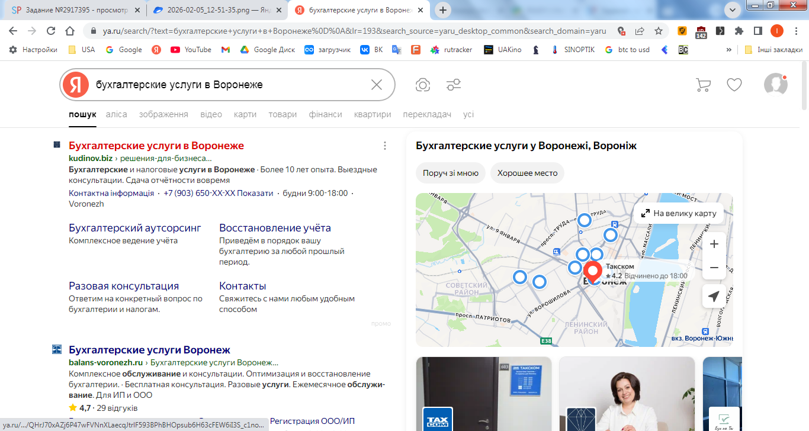Image resolution: width=809 pixels, height=431 pixels.
Task: Switch to the карти tab
Action: [x=245, y=114]
